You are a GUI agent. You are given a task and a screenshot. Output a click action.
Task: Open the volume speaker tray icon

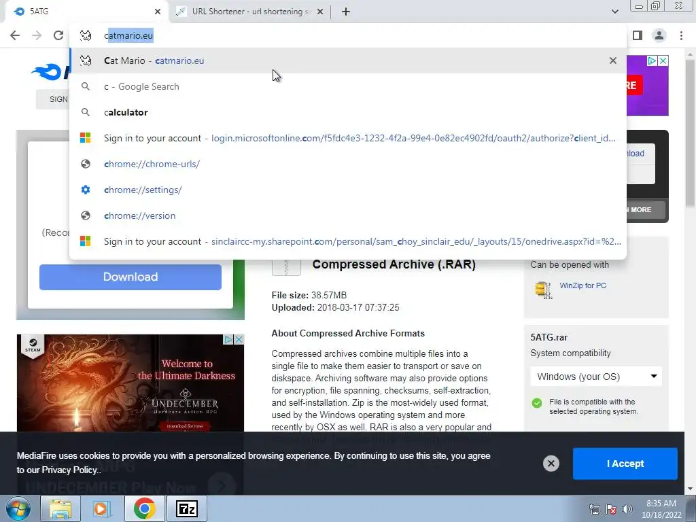627,509
